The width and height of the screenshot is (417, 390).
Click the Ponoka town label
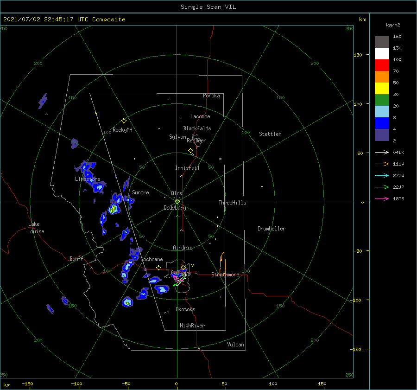coord(211,96)
